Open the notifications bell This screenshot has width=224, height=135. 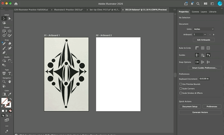pyautogui.click(x=192, y=4)
